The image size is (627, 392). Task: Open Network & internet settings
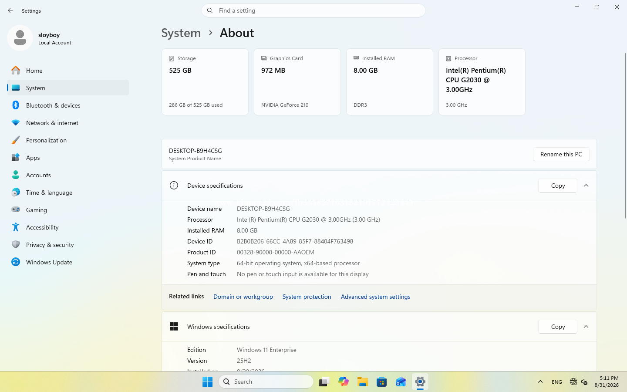pyautogui.click(x=68, y=123)
